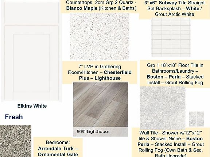Click the recessed panel of the cabinet door
Screen dimensions: 210x157
31,63
